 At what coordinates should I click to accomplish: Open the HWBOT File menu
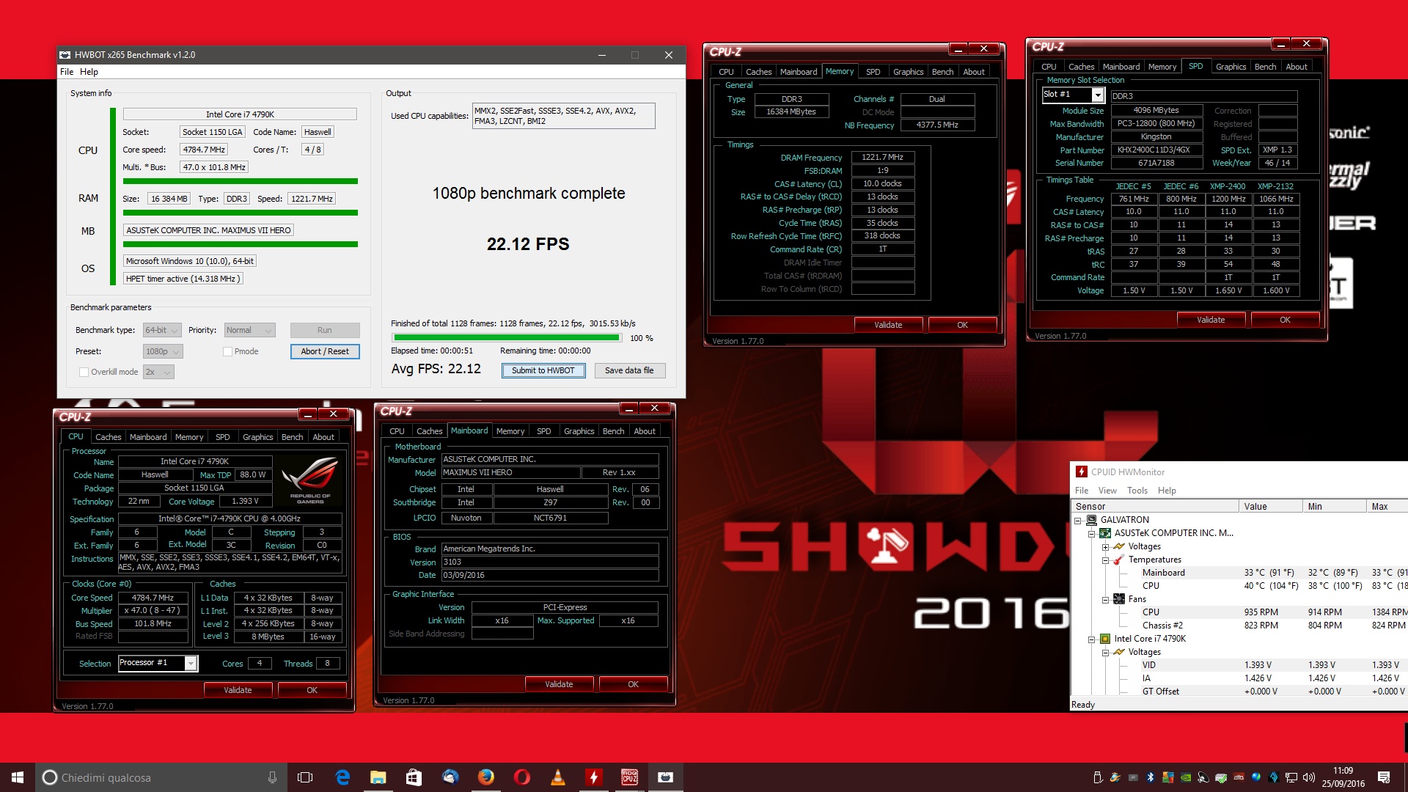[x=67, y=72]
